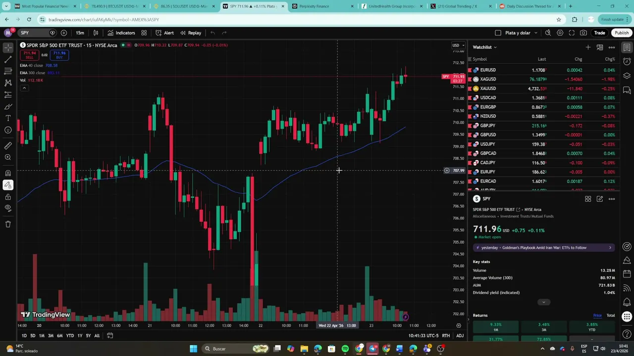Select the crosshair cursor tool
This screenshot has width=634, height=356.
(x=8, y=47)
